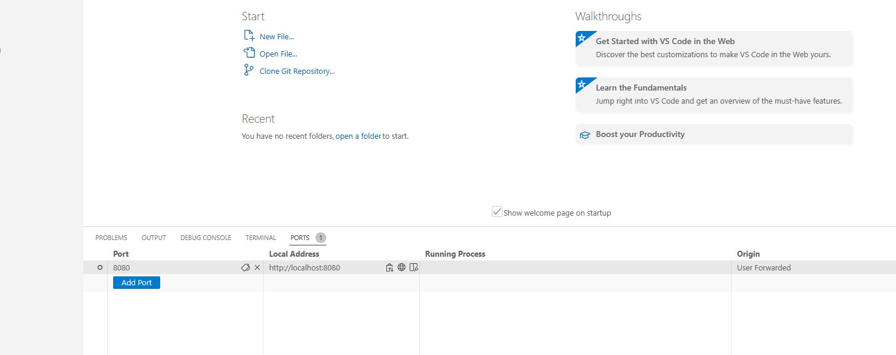Click the "open a folder" link
This screenshot has height=355, width=896.
[358, 136]
